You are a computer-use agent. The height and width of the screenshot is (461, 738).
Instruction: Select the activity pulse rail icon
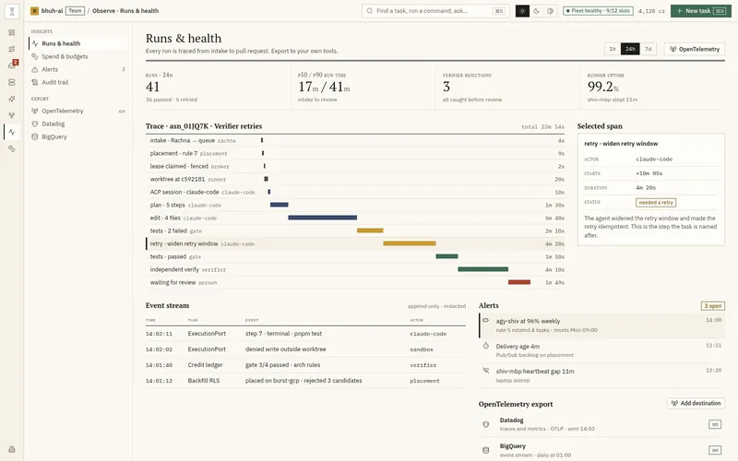pyautogui.click(x=12, y=132)
